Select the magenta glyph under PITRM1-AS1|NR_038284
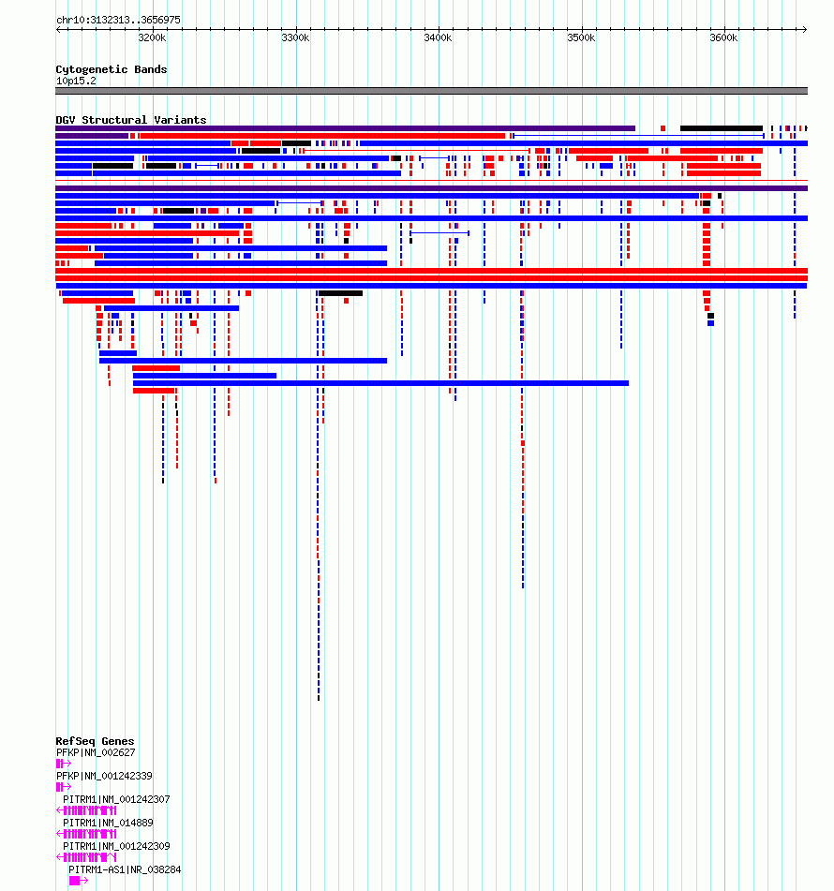Image resolution: width=834 pixels, height=891 pixels. 79,880
